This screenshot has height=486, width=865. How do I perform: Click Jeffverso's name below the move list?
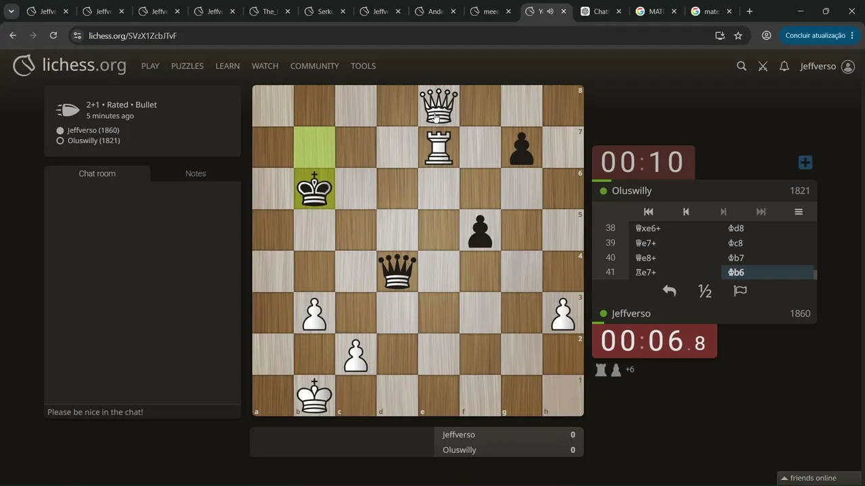tap(631, 314)
